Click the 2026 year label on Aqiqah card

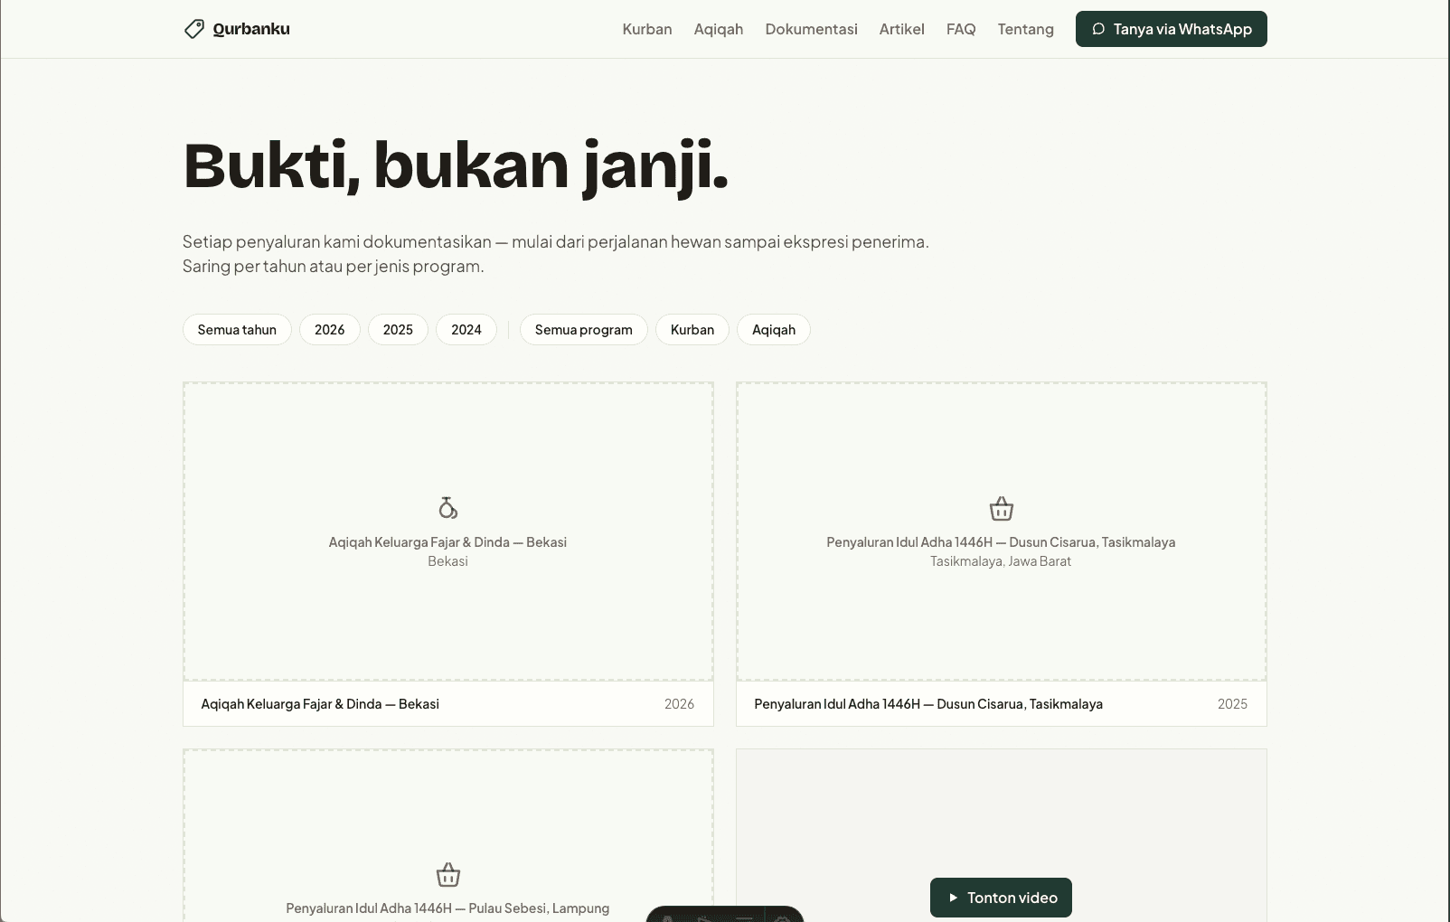(680, 704)
